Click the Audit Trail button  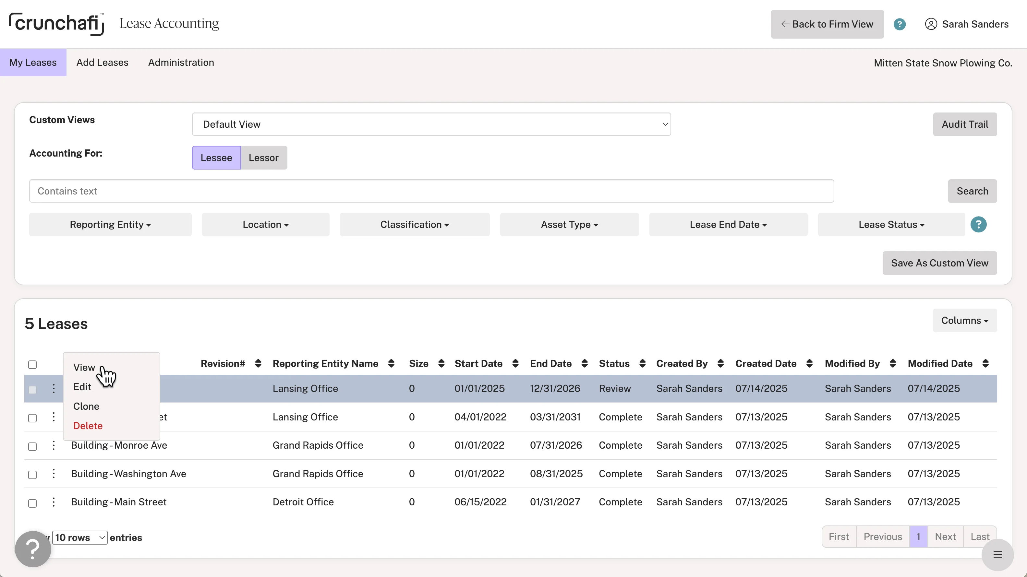click(964, 124)
